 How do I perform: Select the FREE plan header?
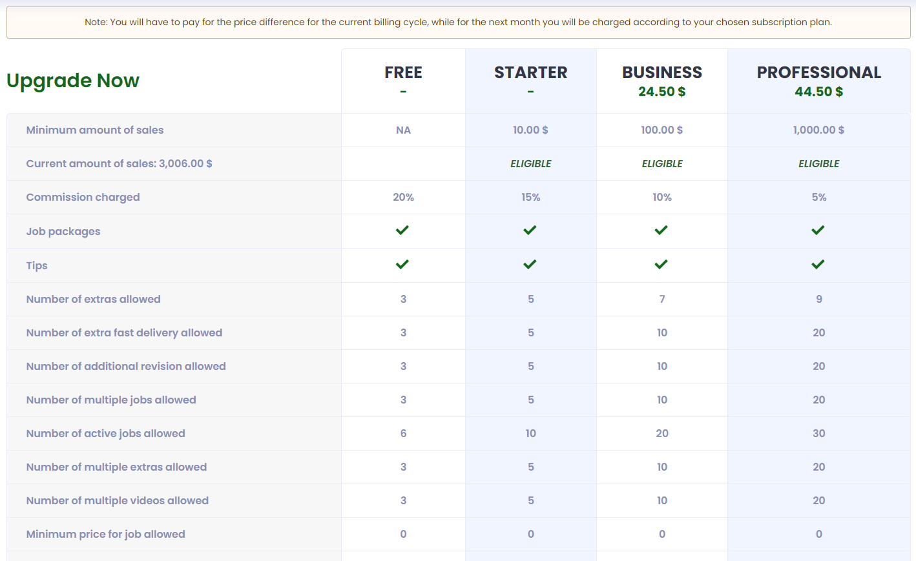403,73
